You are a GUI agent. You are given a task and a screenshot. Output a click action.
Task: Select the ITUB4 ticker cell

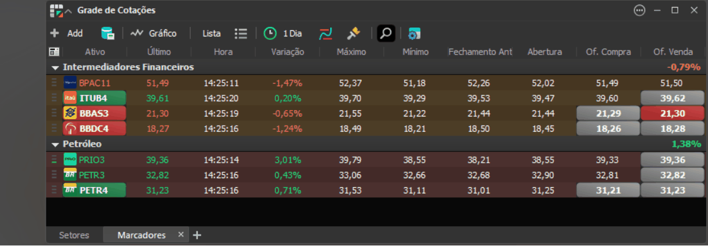(94, 98)
